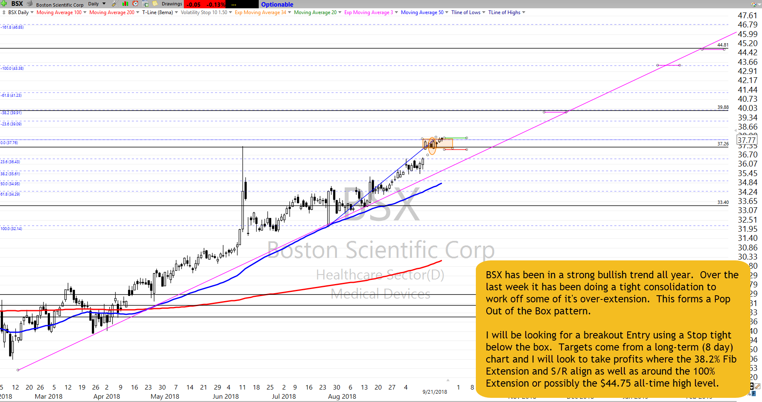Open the wrench and screwdriver settings tool

point(115,4)
